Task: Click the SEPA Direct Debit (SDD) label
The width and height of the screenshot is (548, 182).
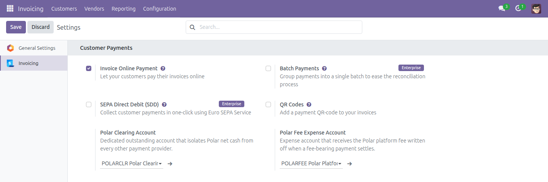Action: (x=129, y=104)
